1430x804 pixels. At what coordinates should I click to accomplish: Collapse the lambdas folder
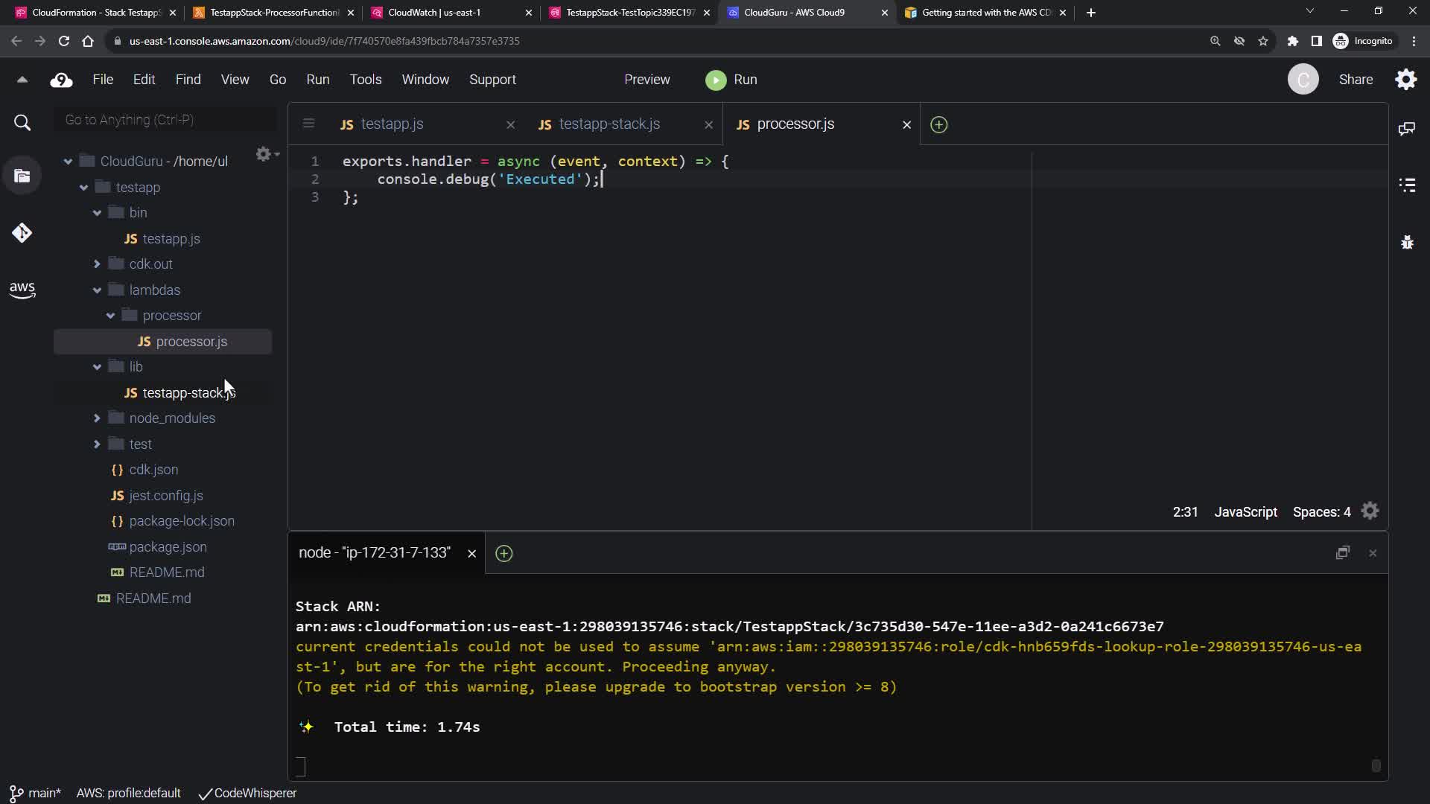coord(97,290)
